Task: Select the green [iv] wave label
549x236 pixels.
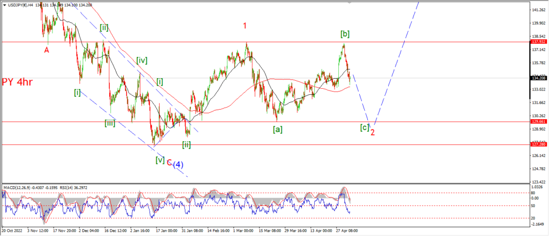Action: 142,60
